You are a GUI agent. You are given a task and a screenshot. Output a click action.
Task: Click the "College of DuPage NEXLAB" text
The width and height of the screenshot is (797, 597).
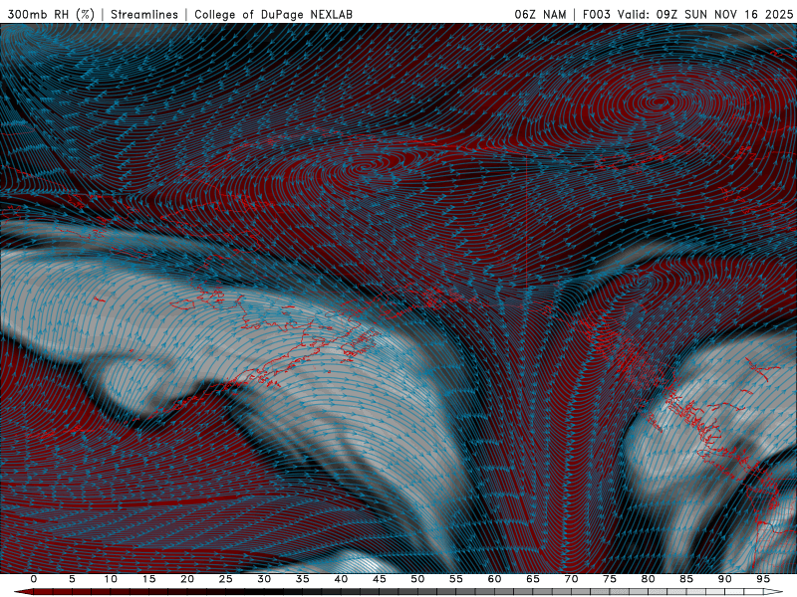(x=273, y=14)
